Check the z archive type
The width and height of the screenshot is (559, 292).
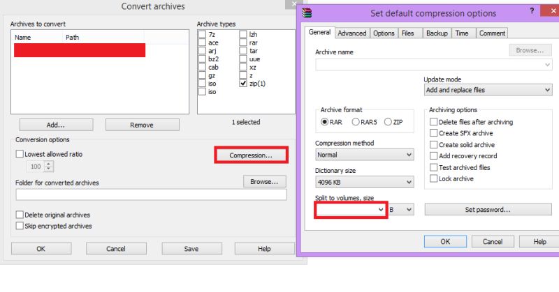243,75
